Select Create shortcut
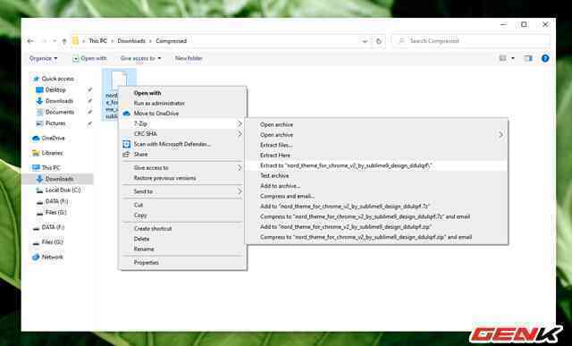Screen dimensions: 572x346 (182, 229)
